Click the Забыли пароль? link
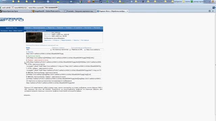Viewport: 216px width, 121px height. tap(18, 31)
